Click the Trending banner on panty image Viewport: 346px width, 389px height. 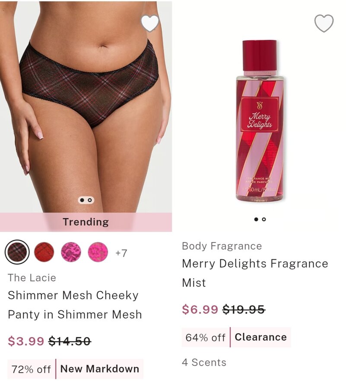[x=86, y=222]
